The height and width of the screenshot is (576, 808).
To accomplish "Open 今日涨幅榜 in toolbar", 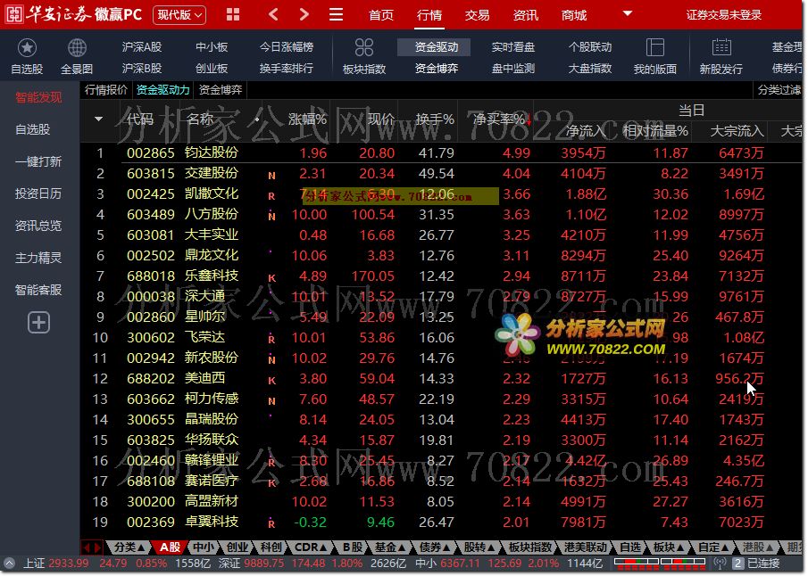I will [x=287, y=47].
